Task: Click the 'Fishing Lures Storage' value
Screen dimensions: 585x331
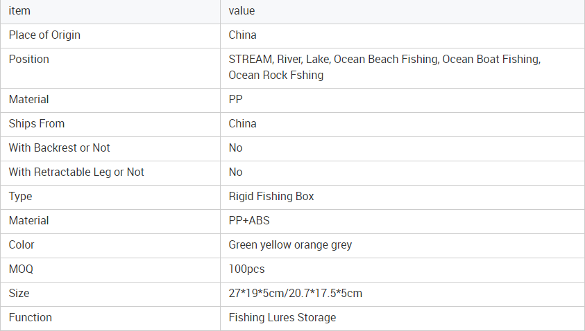Action: [282, 317]
